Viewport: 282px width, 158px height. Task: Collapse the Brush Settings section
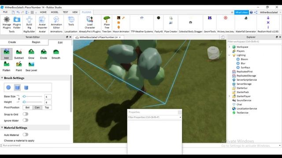2,78
